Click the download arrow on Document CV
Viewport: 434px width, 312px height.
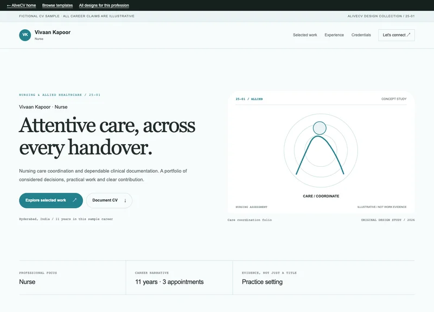(x=125, y=200)
